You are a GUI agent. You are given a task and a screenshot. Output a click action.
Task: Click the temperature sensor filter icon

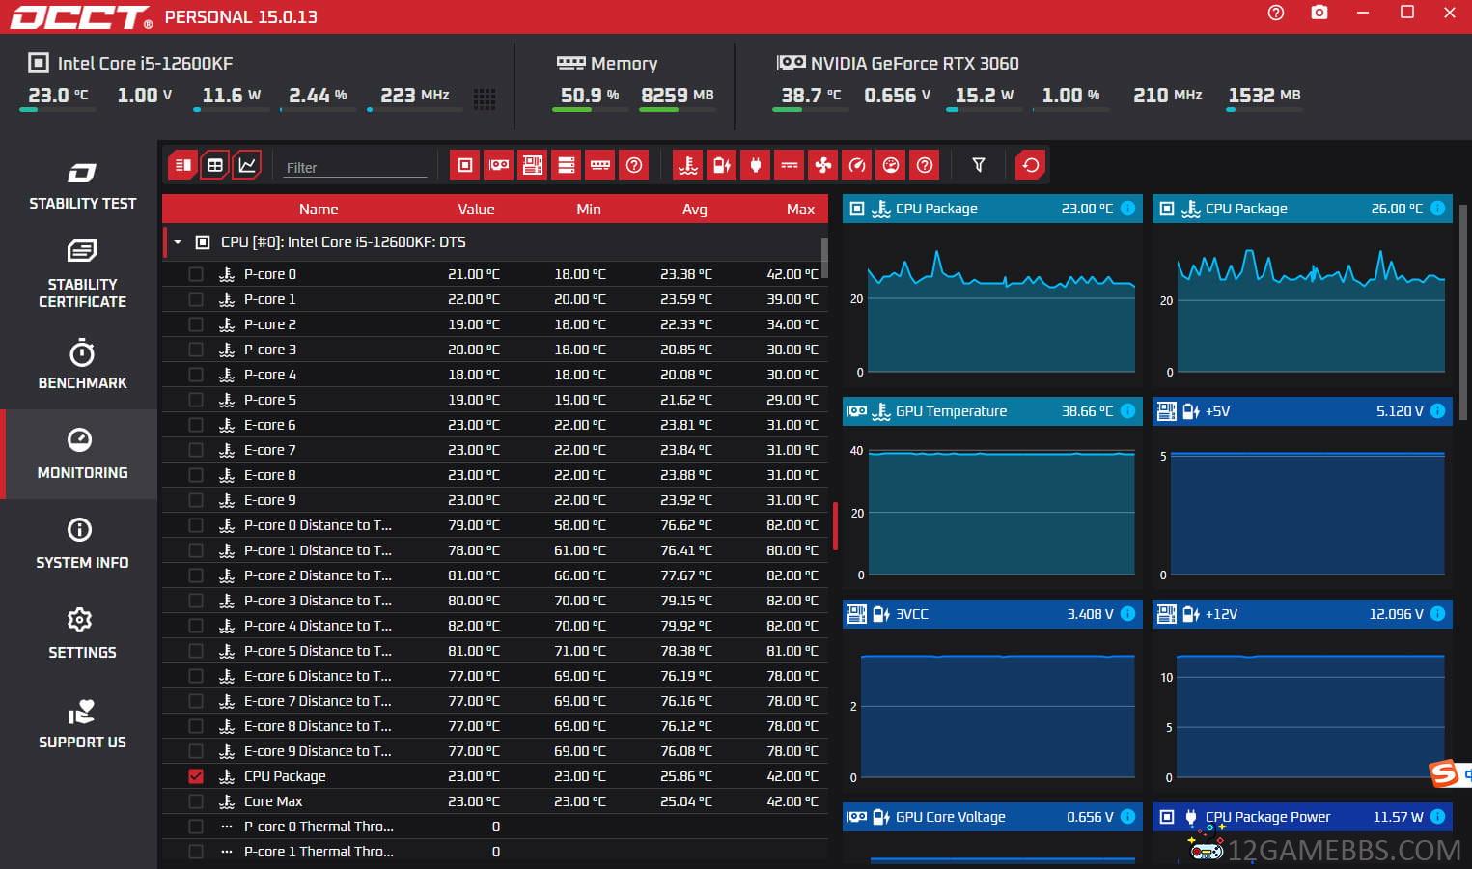click(x=688, y=165)
